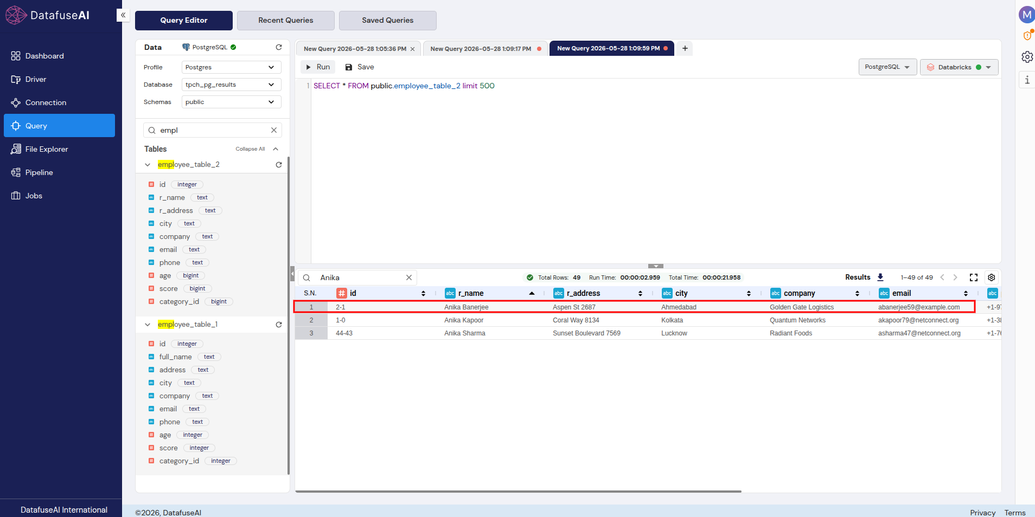
Task: Clear the results search Anika
Action: 409,277
